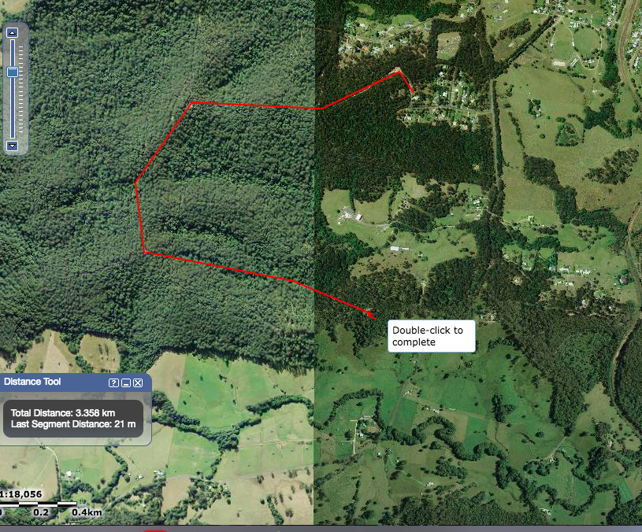Screen dimensions: 642x532
Task: Click the zoom in arrow above the slider
Action: (x=12, y=32)
